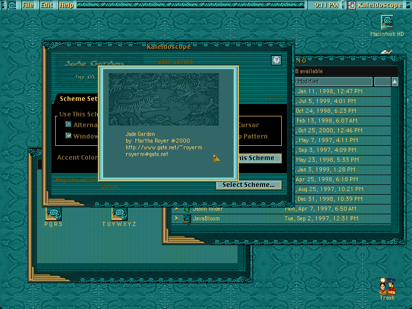Select the row dated Jan 3, 1999, 1:28 PM
The height and width of the screenshot is (309, 412).
(342, 170)
